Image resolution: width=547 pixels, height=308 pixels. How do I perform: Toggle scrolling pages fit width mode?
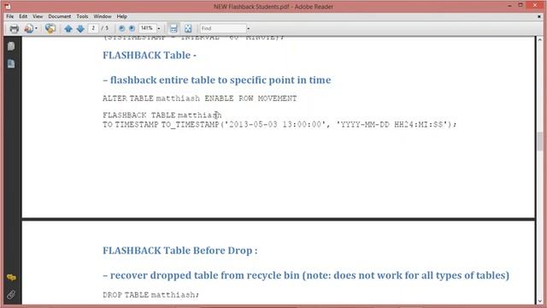click(x=174, y=28)
